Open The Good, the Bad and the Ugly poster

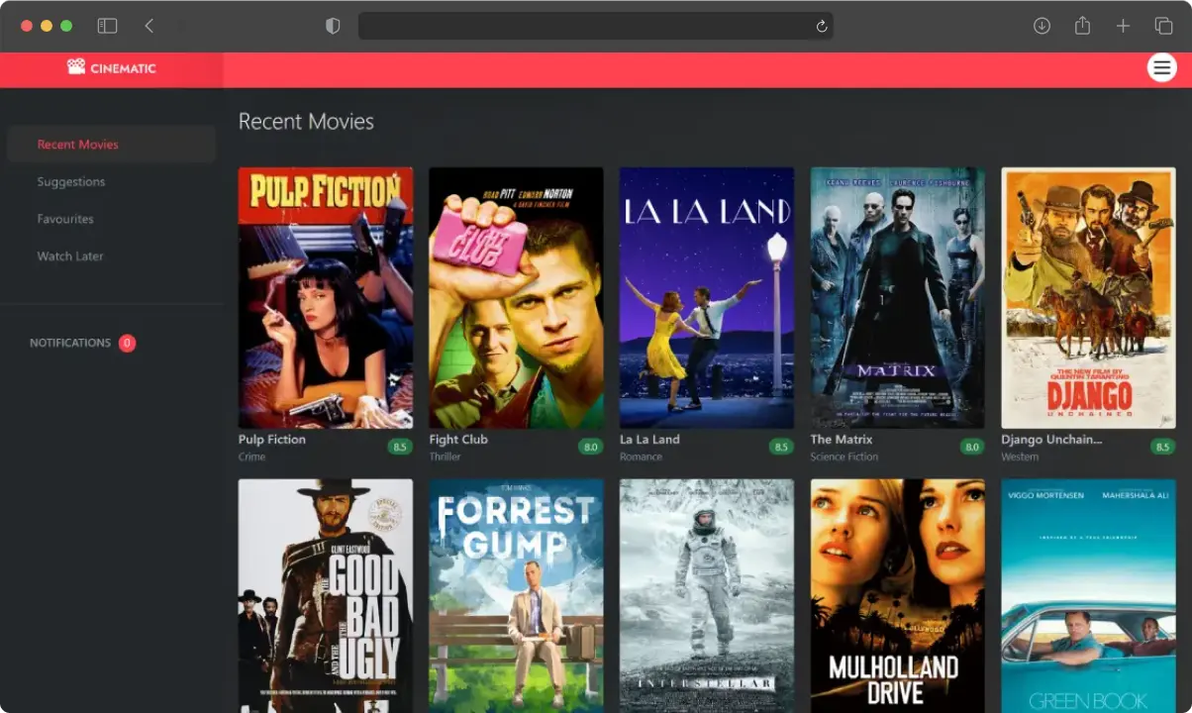click(326, 596)
